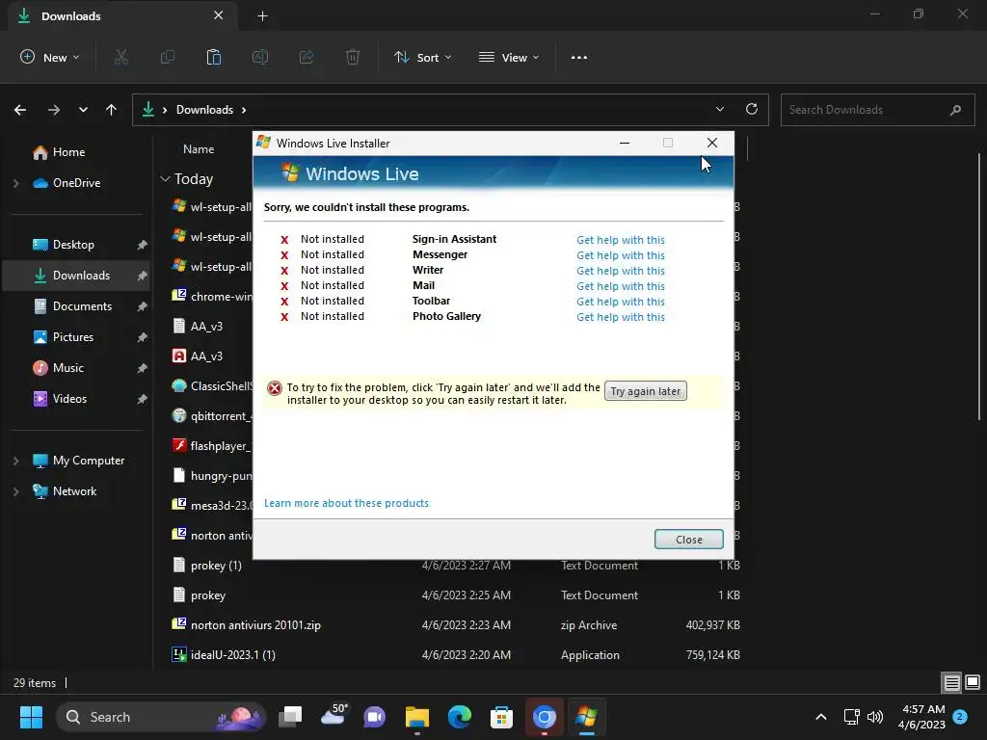Open the New item dropdown
Image resolution: width=987 pixels, height=740 pixels.
tap(50, 57)
